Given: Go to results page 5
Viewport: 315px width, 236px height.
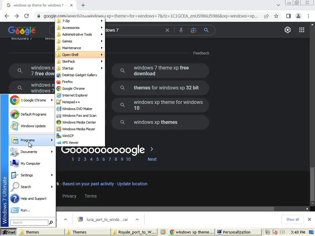Looking at the screenshot, I should pyautogui.click(x=98, y=159).
